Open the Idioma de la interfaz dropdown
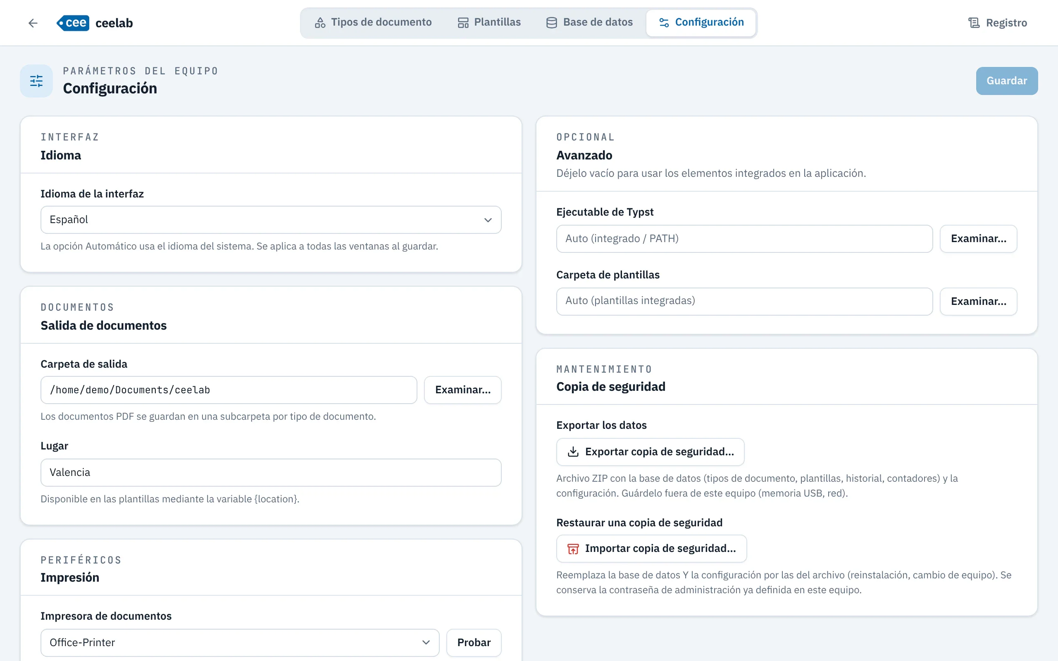 pos(271,219)
